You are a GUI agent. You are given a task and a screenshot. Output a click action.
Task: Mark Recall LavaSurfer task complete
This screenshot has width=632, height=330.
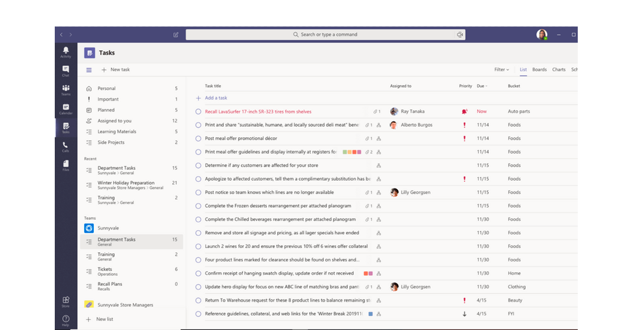pos(198,111)
